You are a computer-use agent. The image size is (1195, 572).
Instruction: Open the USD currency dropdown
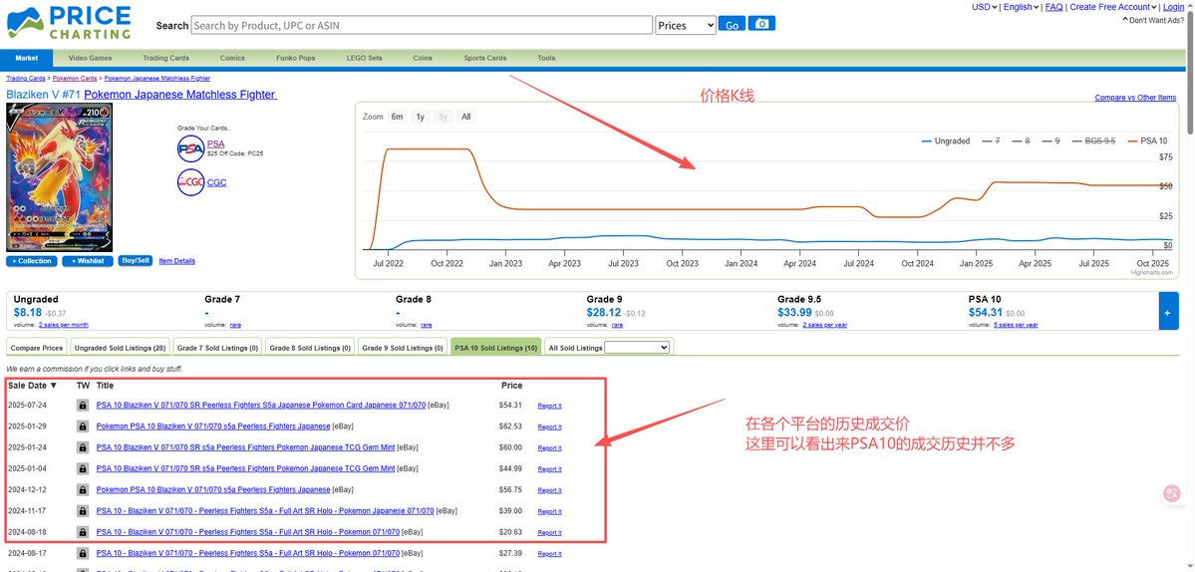(x=985, y=7)
